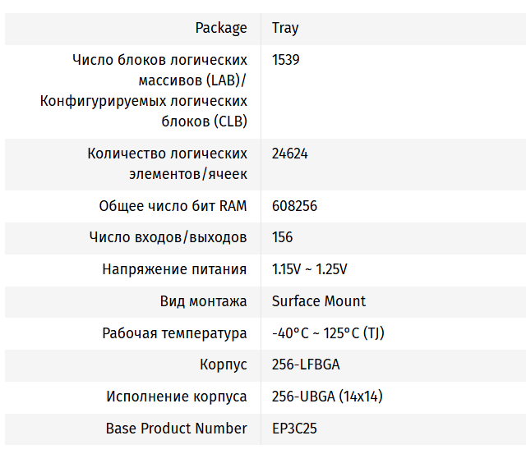The height and width of the screenshot is (454, 526).
Task: Click the 256-UBGA (14x14) value
Action: [x=327, y=397]
